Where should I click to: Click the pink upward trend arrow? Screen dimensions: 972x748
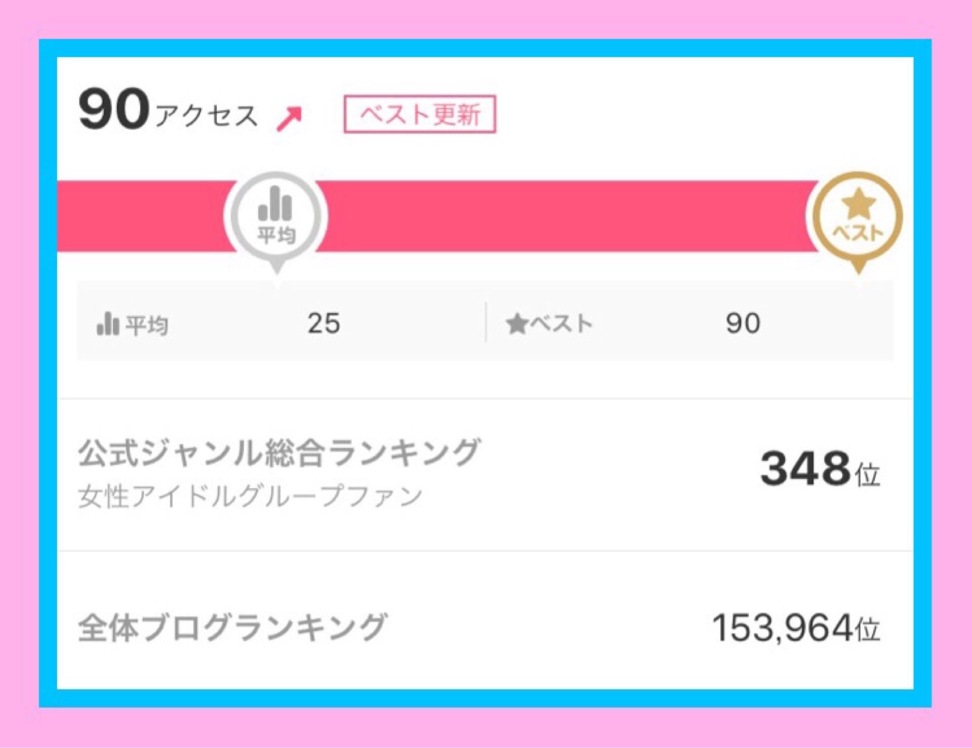click(289, 119)
